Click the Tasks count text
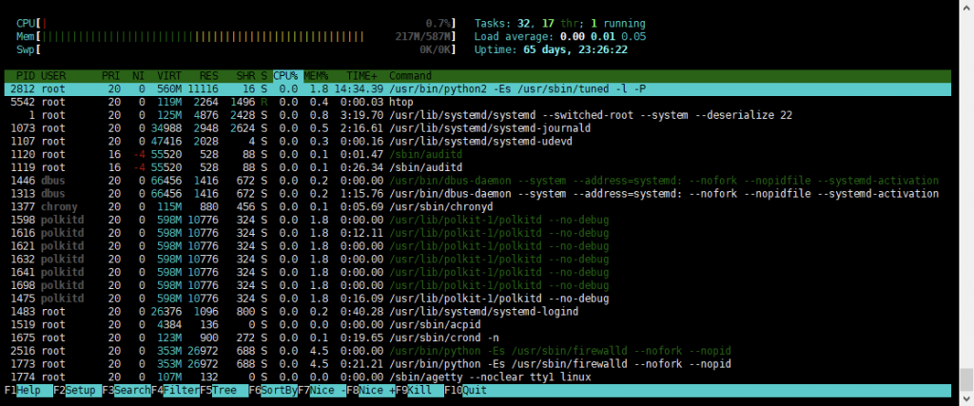Image resolution: width=974 pixels, height=406 pixels. (x=559, y=24)
